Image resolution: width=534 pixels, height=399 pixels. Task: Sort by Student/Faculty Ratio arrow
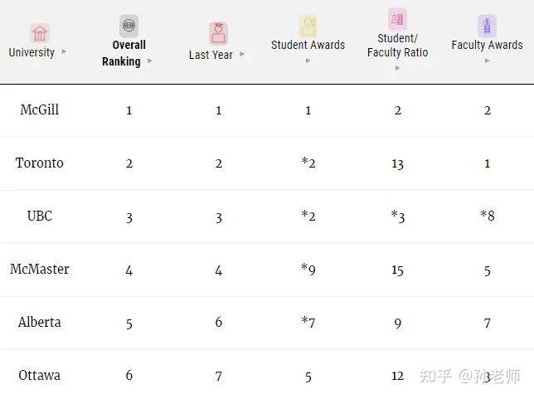click(397, 67)
